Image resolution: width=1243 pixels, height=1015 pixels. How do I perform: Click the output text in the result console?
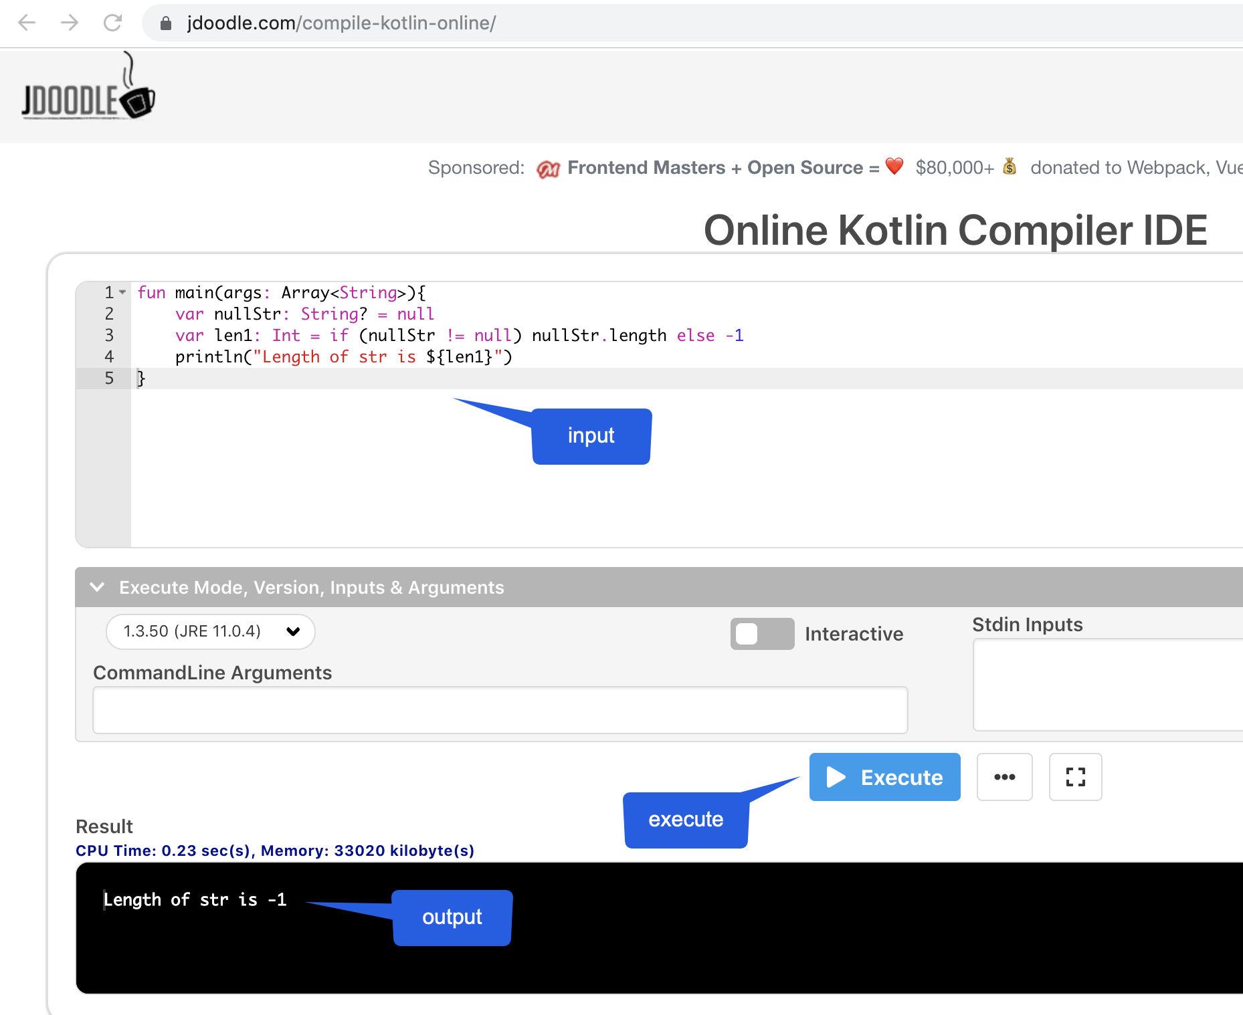(195, 899)
